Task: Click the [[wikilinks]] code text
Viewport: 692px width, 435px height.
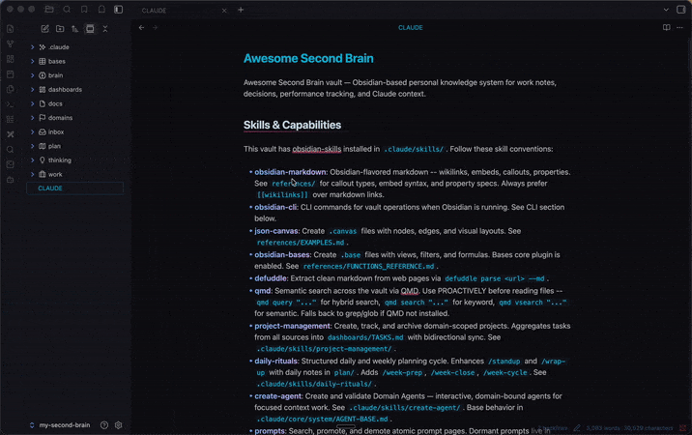Action: pos(282,194)
